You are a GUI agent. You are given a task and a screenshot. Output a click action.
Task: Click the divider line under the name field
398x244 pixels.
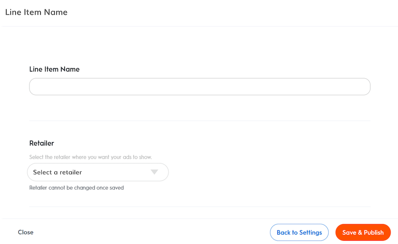coord(199,121)
